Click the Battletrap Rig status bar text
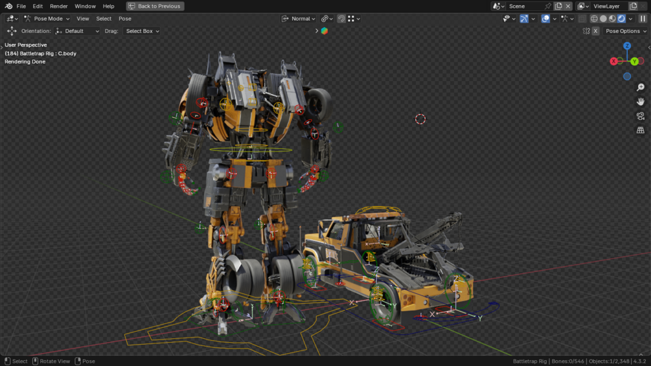The height and width of the screenshot is (366, 651). coord(530,361)
